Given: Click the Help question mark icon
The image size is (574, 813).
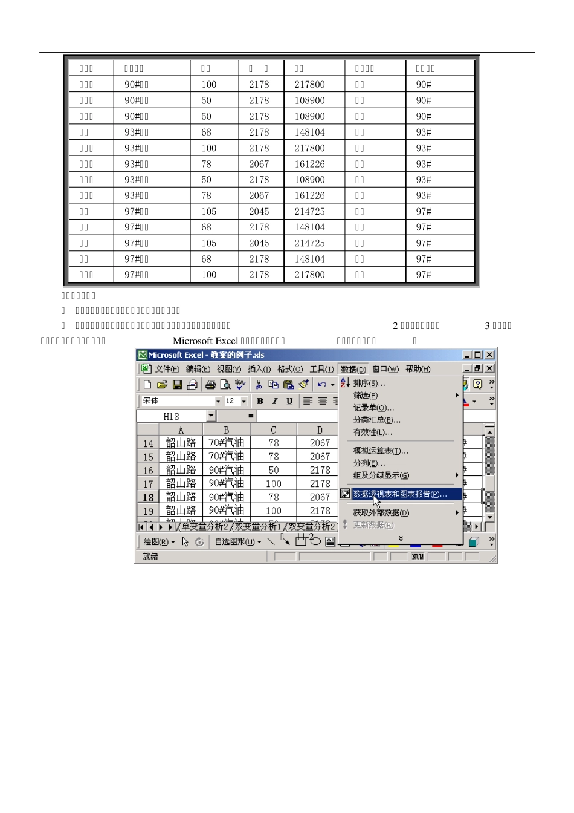Looking at the screenshot, I should click(477, 385).
